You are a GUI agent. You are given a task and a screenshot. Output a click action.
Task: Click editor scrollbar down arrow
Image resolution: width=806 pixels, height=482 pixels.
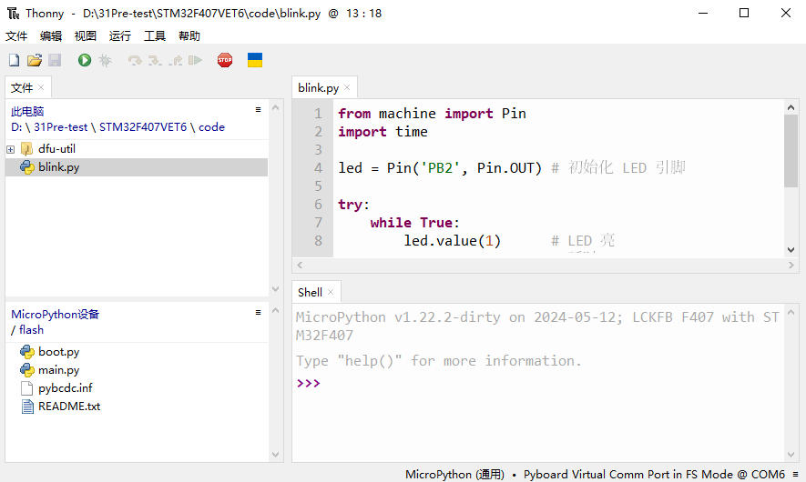[791, 250]
